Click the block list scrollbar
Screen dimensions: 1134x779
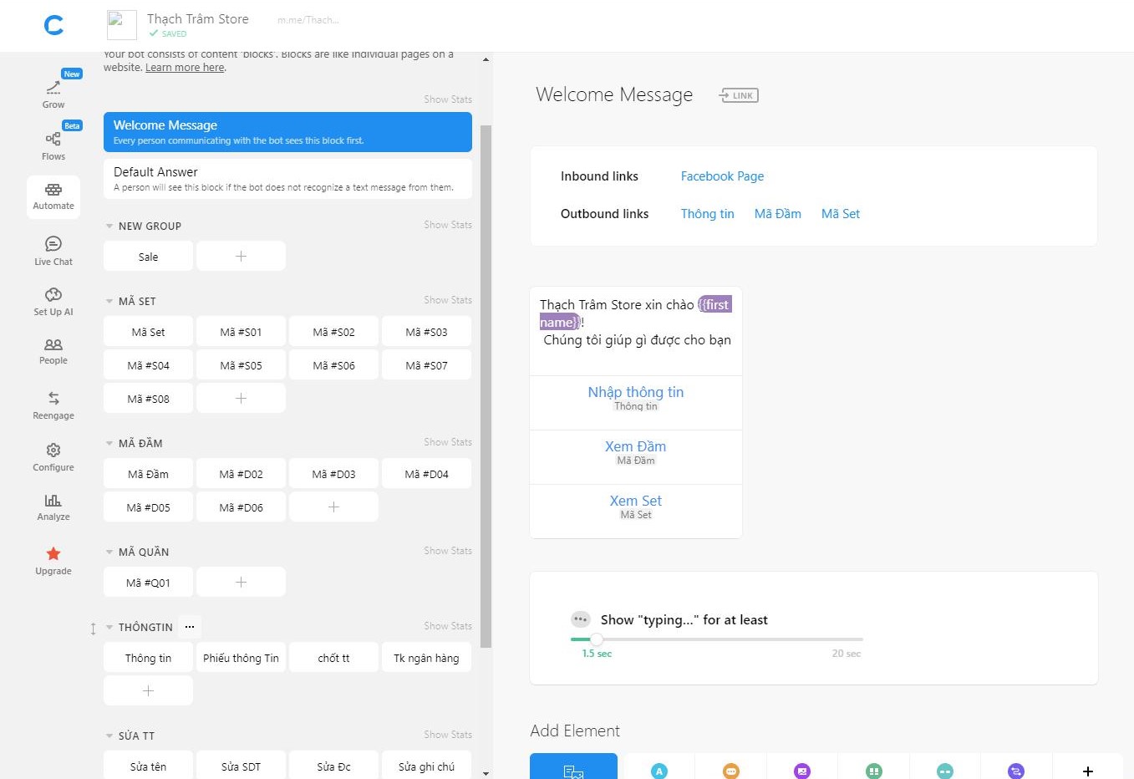486,386
